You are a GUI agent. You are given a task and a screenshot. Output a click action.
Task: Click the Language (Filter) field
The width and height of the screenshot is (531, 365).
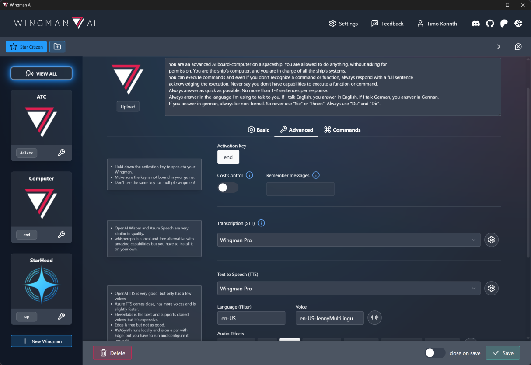(251, 318)
